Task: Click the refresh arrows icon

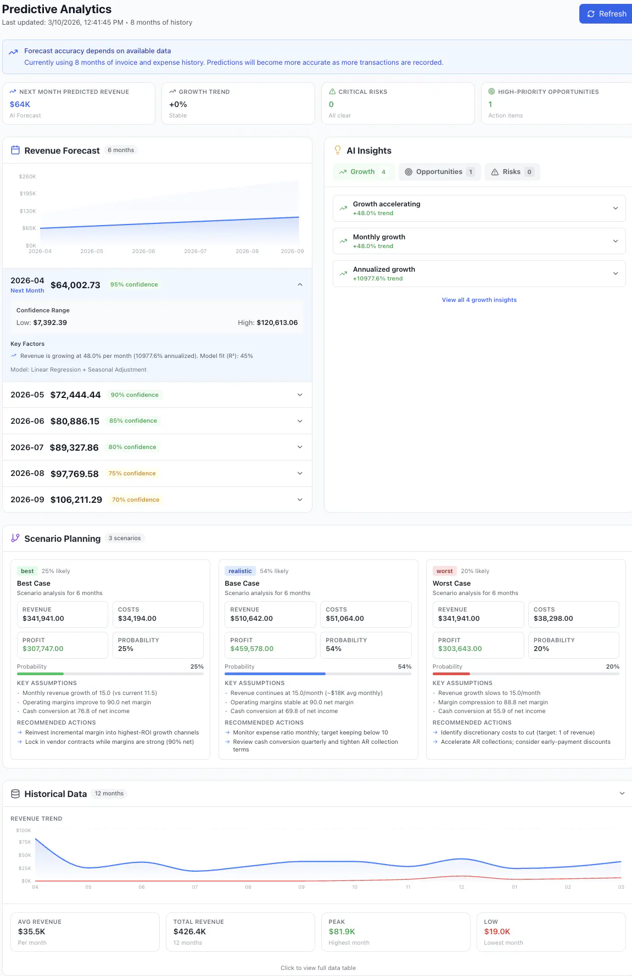Action: pos(591,14)
